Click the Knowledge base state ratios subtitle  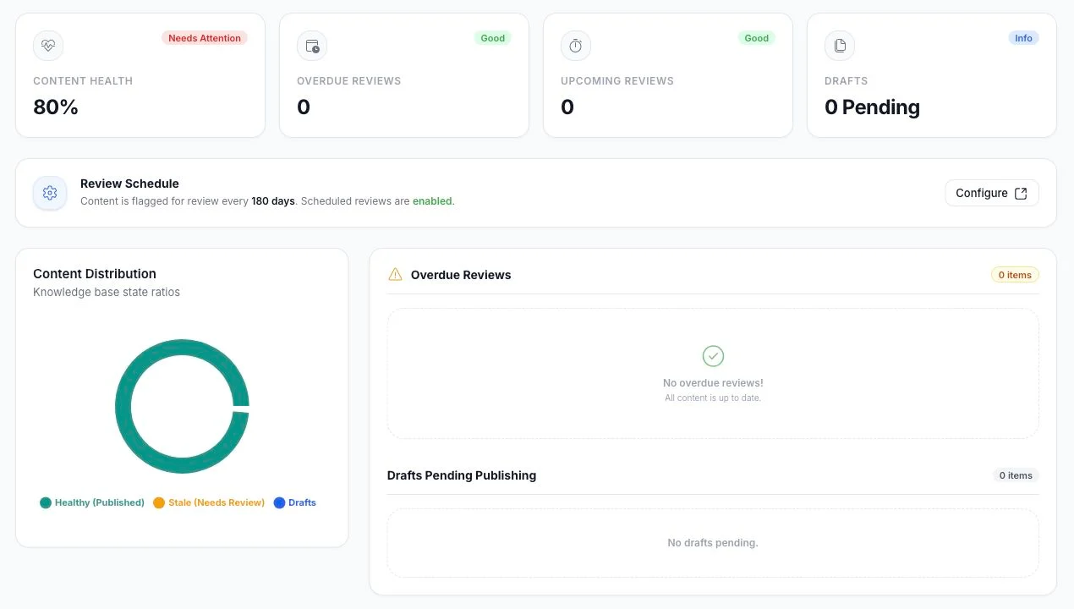(x=107, y=293)
